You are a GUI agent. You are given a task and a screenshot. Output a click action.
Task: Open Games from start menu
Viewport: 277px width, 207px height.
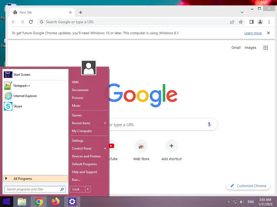click(x=77, y=115)
